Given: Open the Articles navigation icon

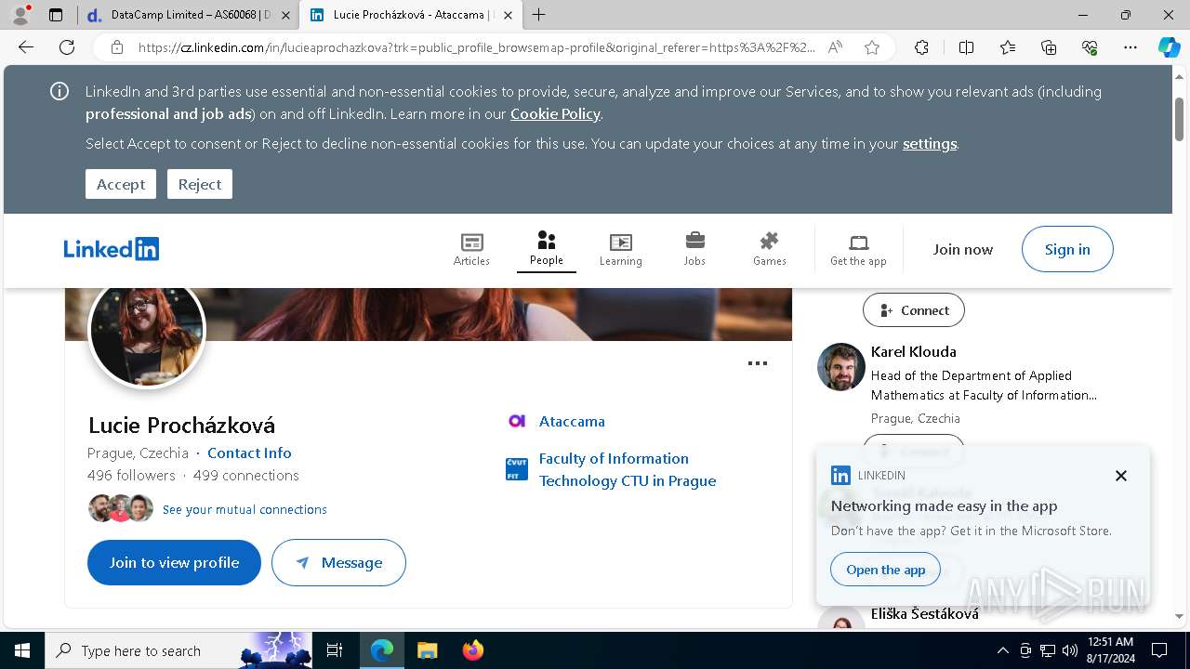Looking at the screenshot, I should 471,249.
